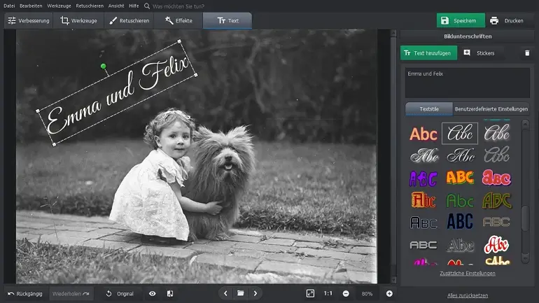This screenshot has height=303, width=539.
Task: Click the scroll-down arrow of styles list
Action: pyautogui.click(x=525, y=258)
